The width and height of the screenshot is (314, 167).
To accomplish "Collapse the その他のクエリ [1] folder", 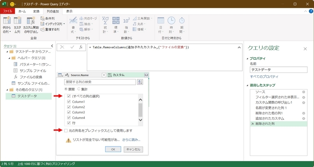I will click(7, 90).
